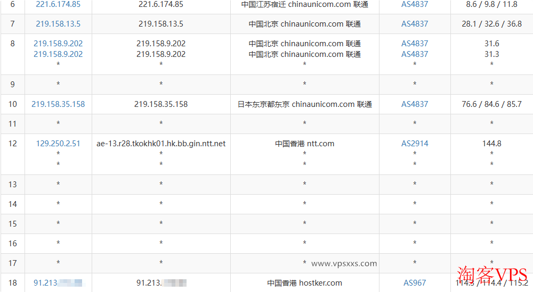Click the 中国香港 hostker.com location cell
533x292 pixels.
point(304,283)
